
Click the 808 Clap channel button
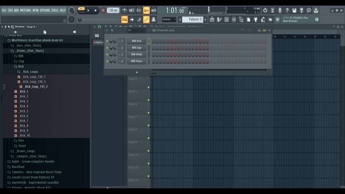(136, 48)
